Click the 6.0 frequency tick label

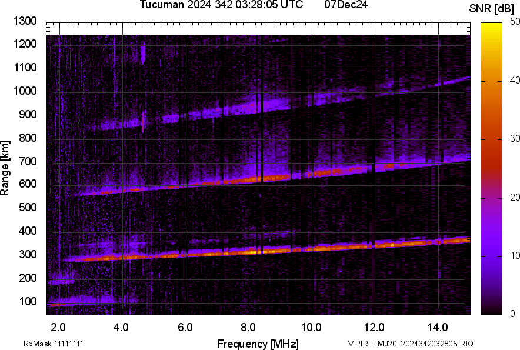(185, 328)
